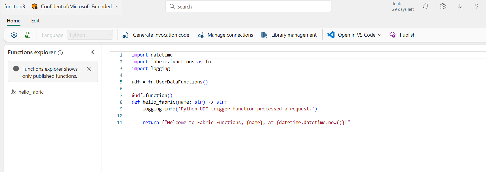Click the Generate invocation code icon
The image size is (486, 172).
pyautogui.click(x=125, y=35)
